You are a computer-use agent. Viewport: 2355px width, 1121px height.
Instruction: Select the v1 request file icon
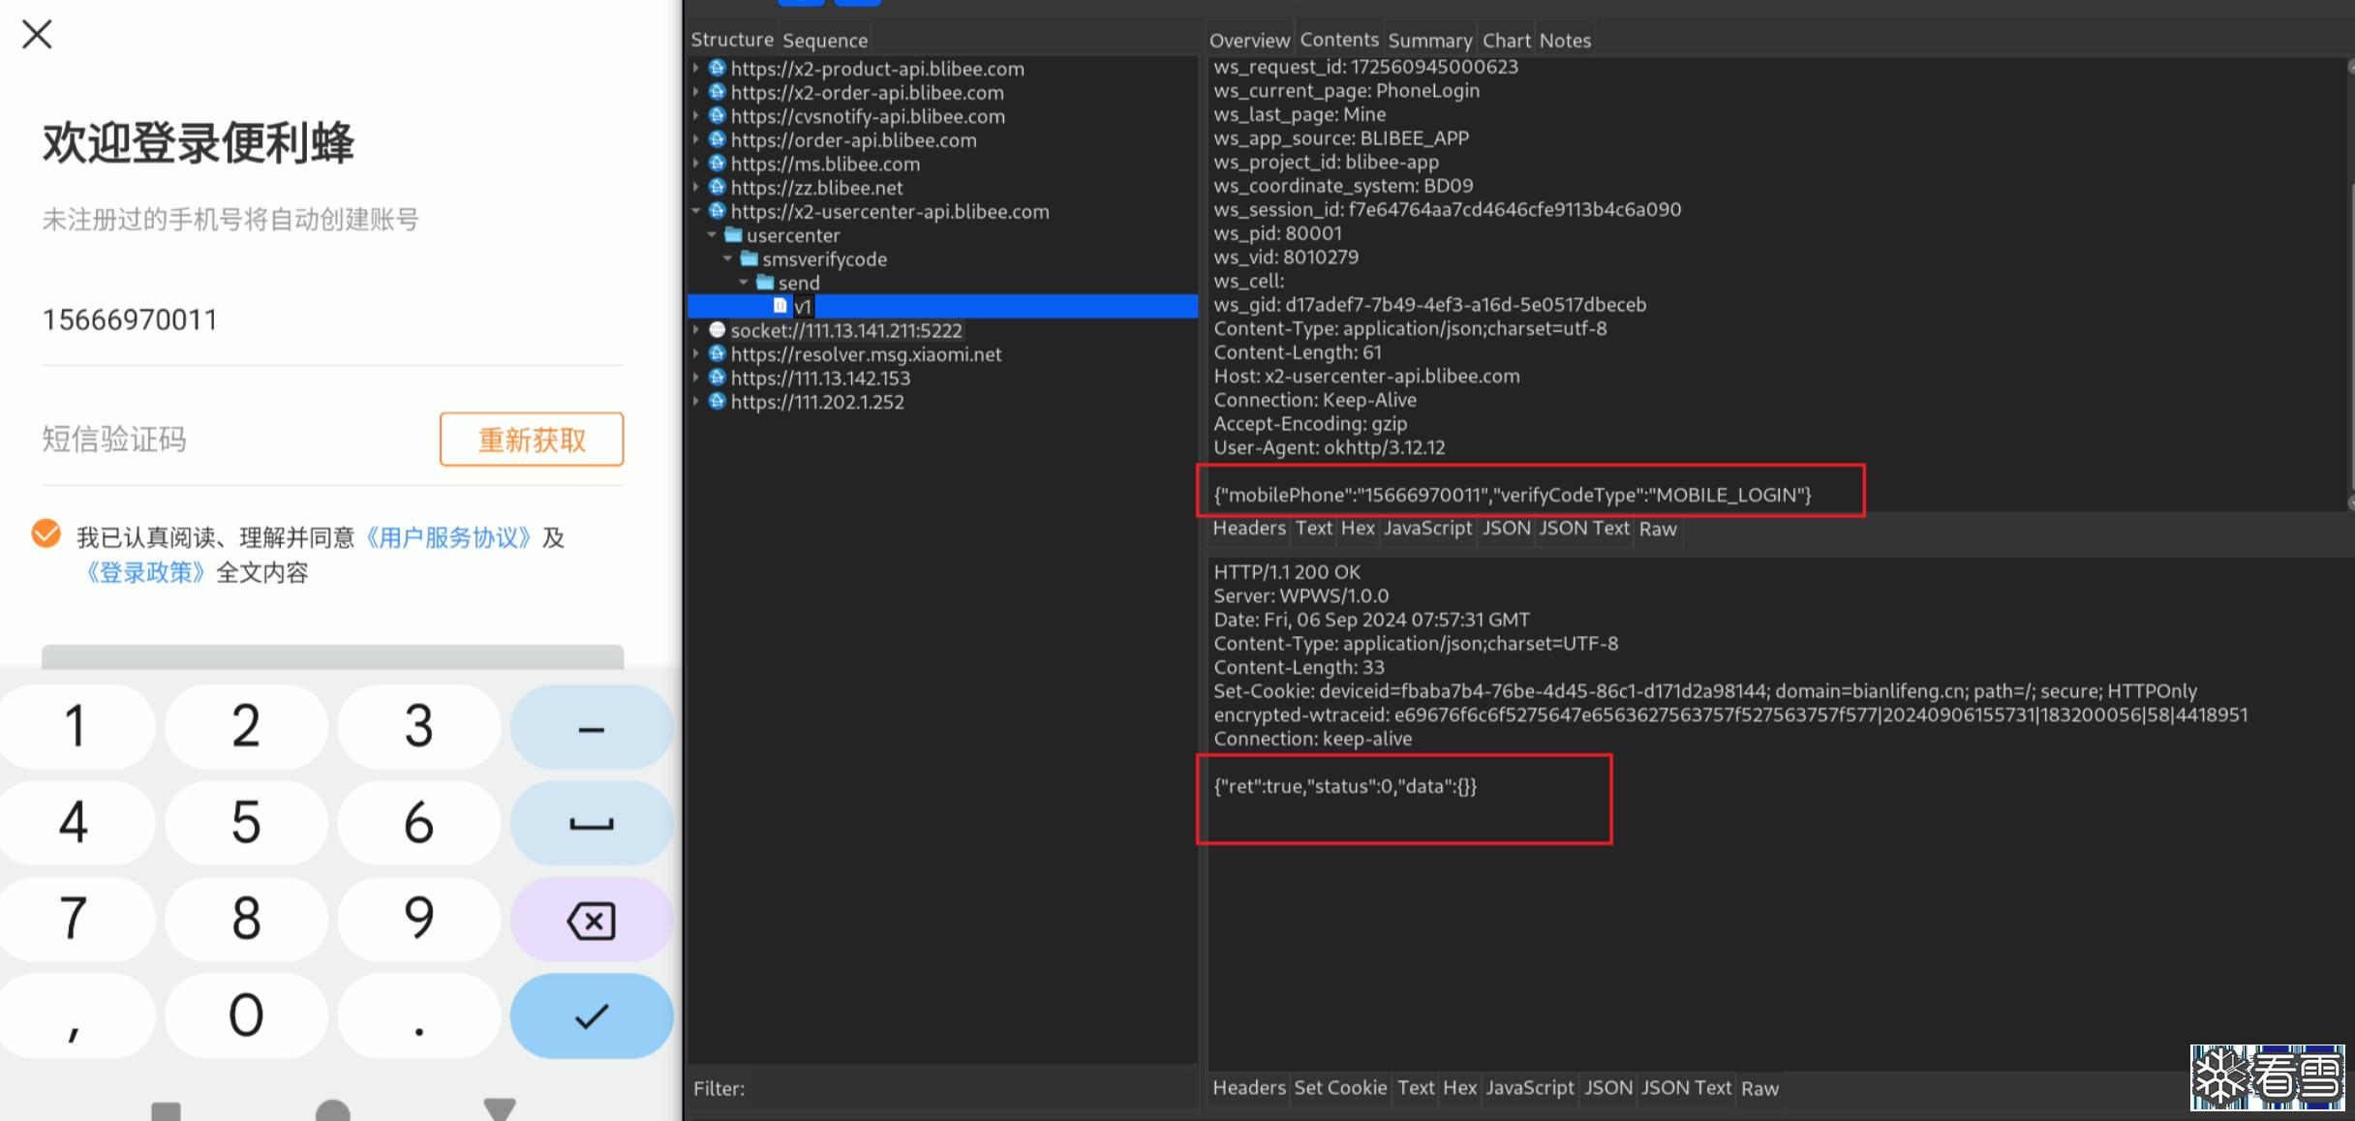(x=780, y=306)
